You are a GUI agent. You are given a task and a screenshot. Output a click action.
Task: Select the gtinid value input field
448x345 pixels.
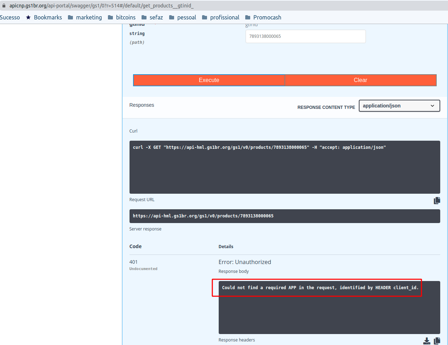click(305, 36)
